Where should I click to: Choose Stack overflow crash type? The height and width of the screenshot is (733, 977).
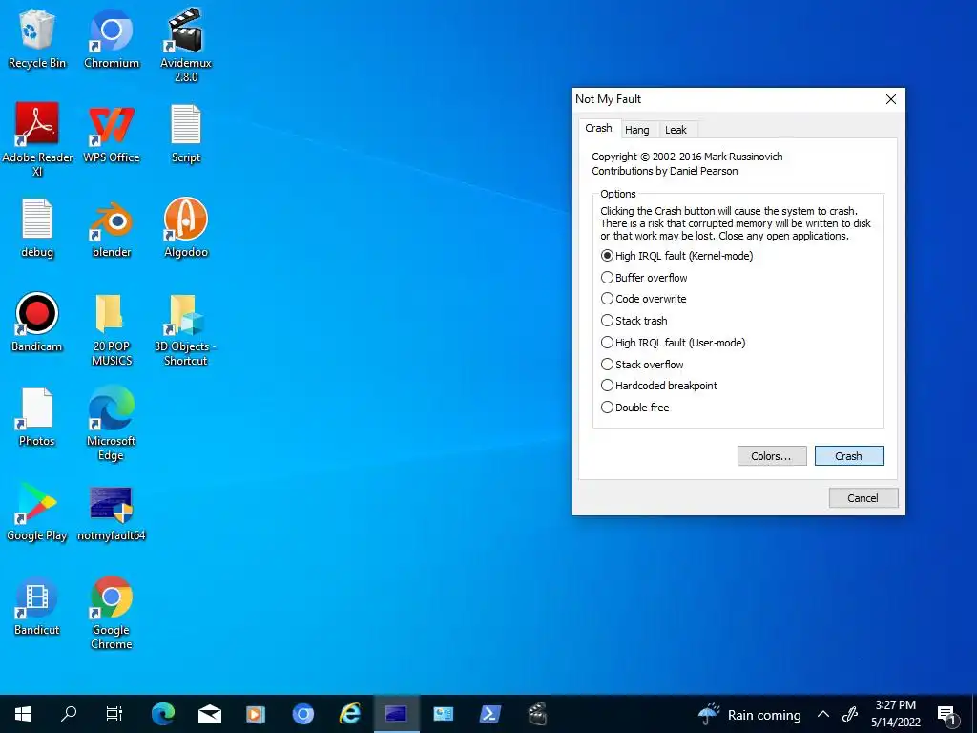(642, 364)
